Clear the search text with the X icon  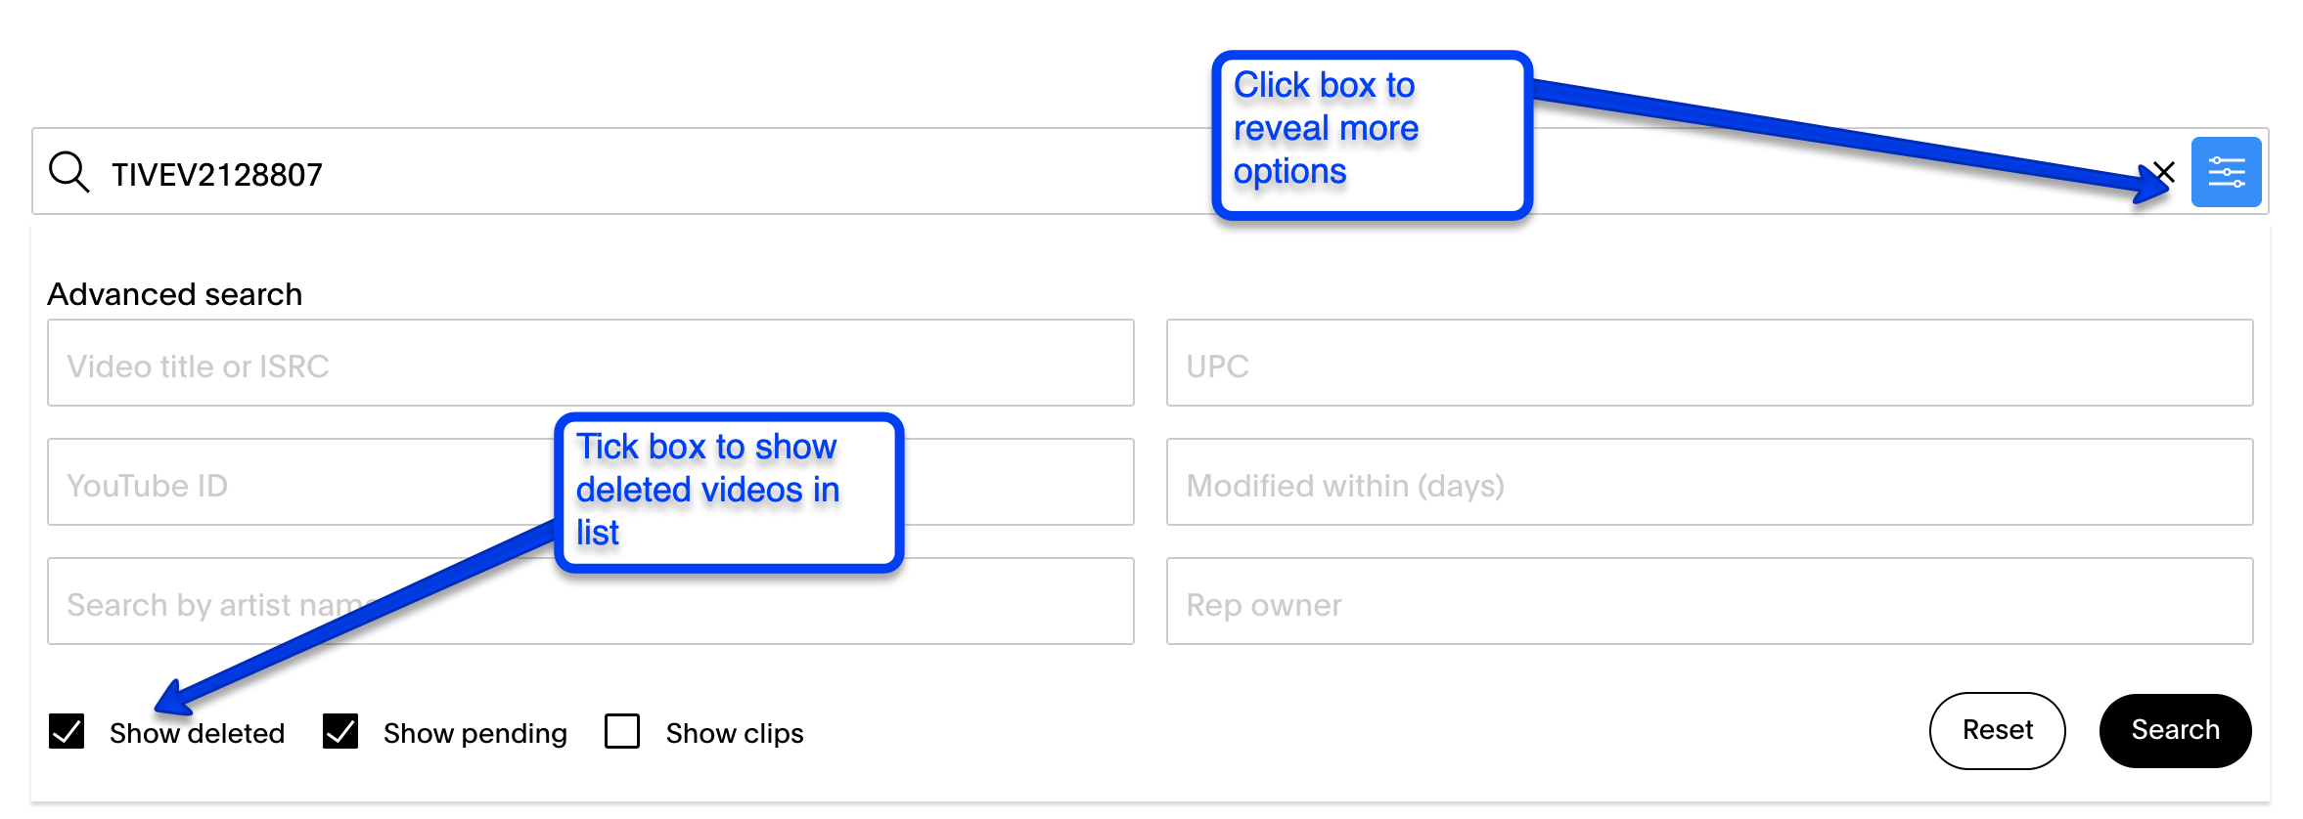[x=2164, y=173]
